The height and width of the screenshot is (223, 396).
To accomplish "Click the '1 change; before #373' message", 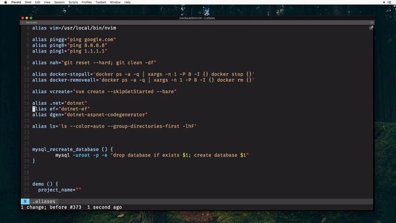I will (x=51, y=208).
